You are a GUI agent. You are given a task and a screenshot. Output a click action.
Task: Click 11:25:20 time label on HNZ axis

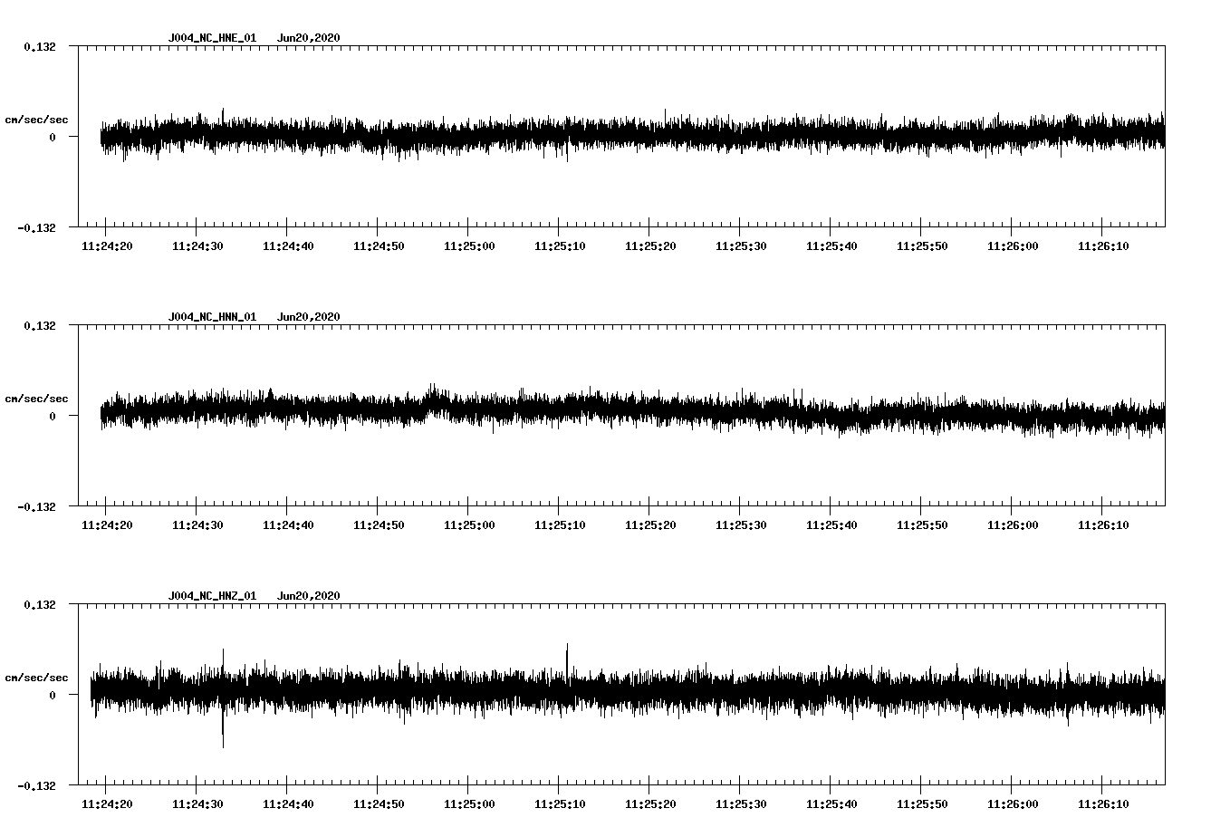(650, 804)
